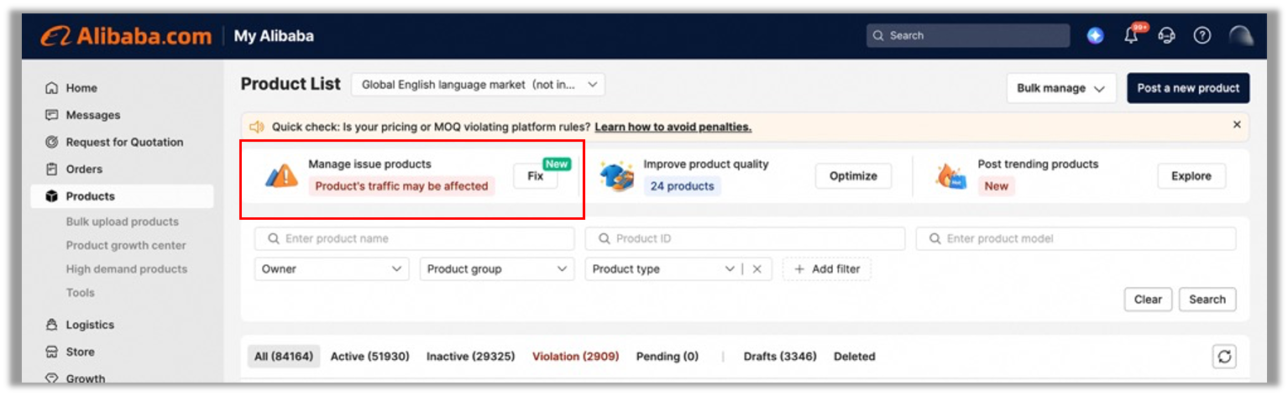This screenshot has width=1288, height=396.
Task: Switch to the Pending (0) tab
Action: (x=668, y=357)
